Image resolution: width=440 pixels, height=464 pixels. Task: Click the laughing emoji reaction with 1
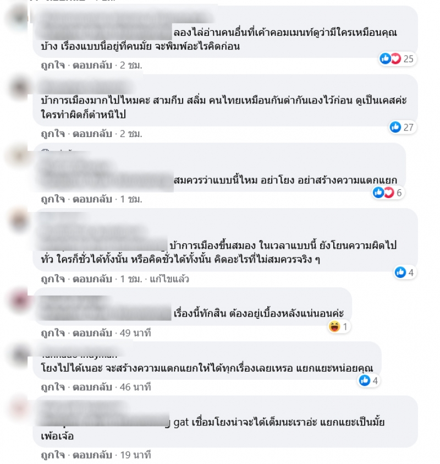point(339,327)
